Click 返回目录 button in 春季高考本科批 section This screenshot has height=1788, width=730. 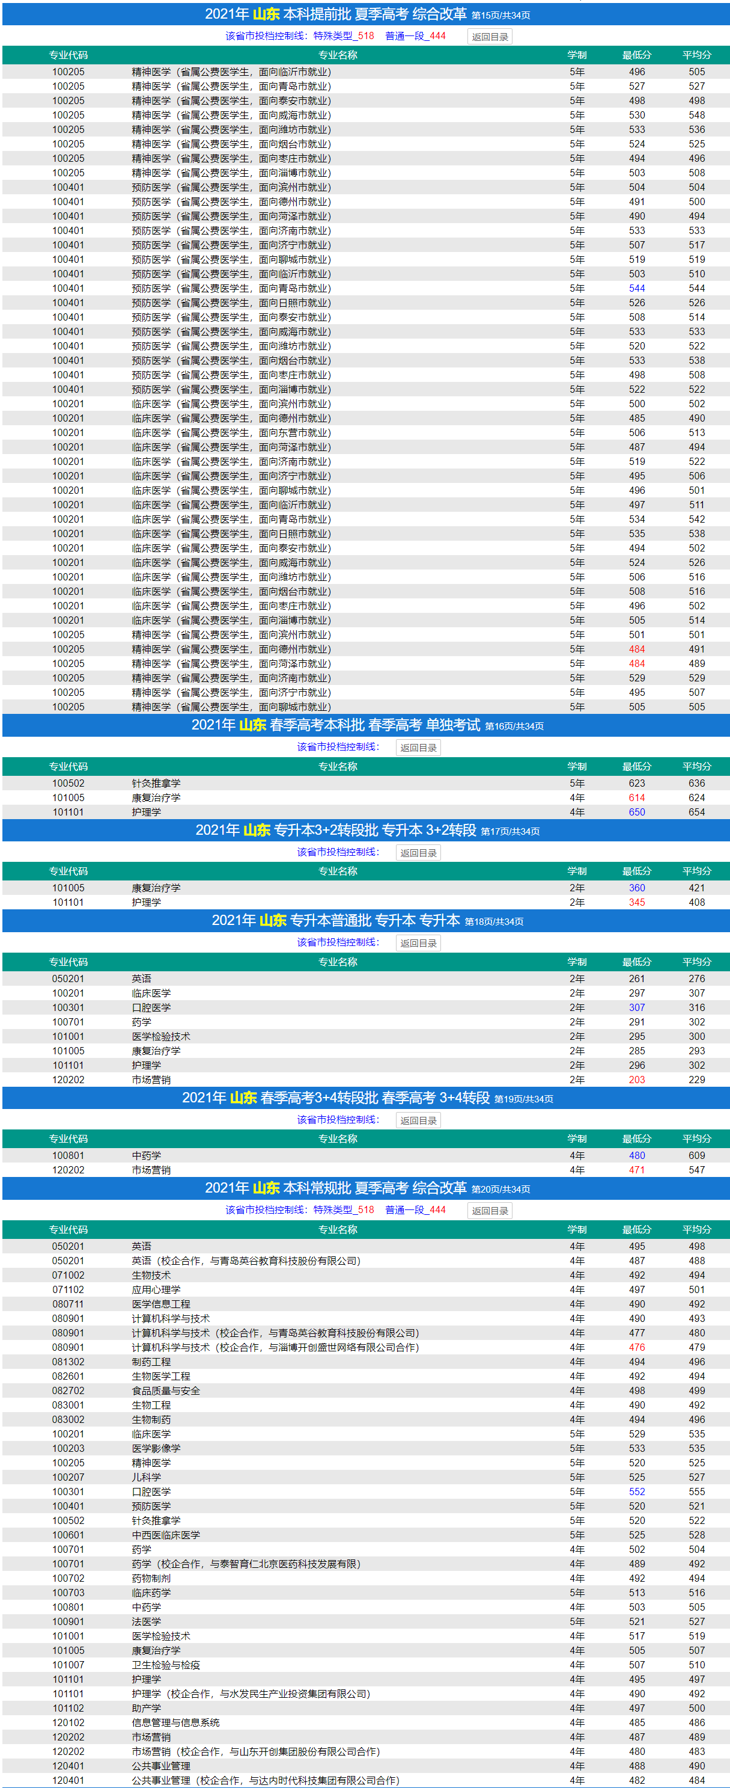(418, 748)
